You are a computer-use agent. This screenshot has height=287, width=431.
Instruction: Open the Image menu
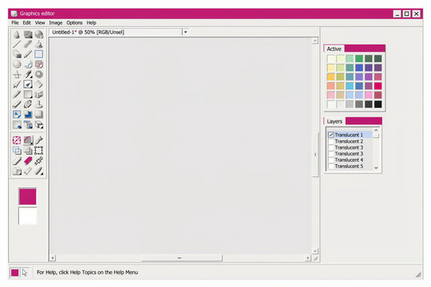tap(56, 23)
